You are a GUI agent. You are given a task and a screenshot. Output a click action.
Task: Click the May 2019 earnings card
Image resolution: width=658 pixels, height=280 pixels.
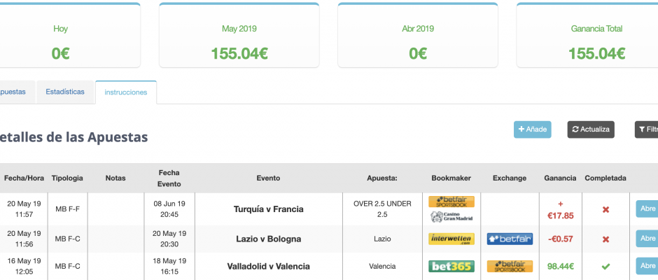pos(239,35)
